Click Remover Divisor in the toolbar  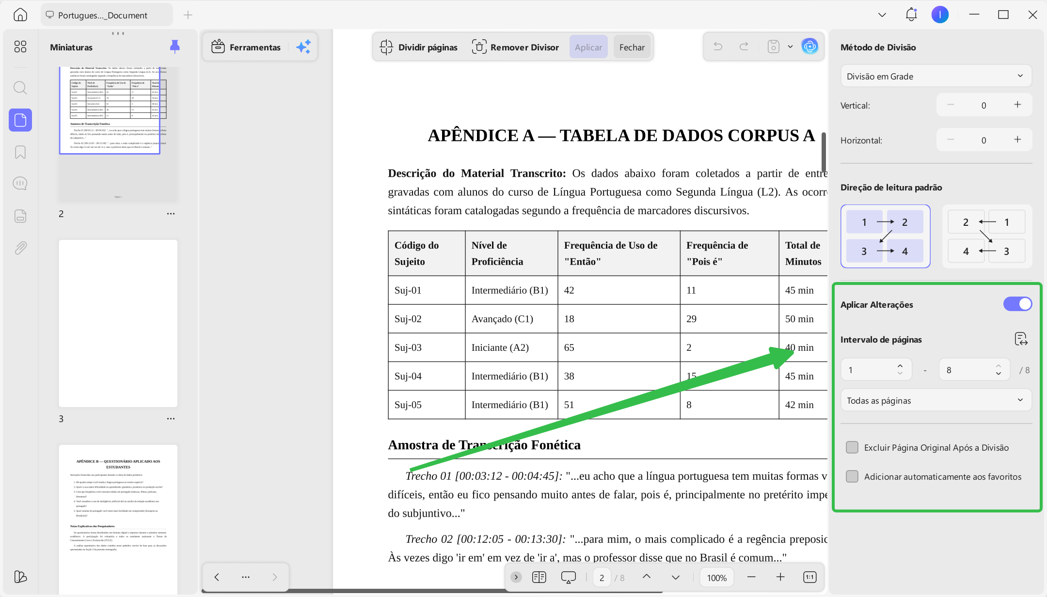(x=516, y=47)
